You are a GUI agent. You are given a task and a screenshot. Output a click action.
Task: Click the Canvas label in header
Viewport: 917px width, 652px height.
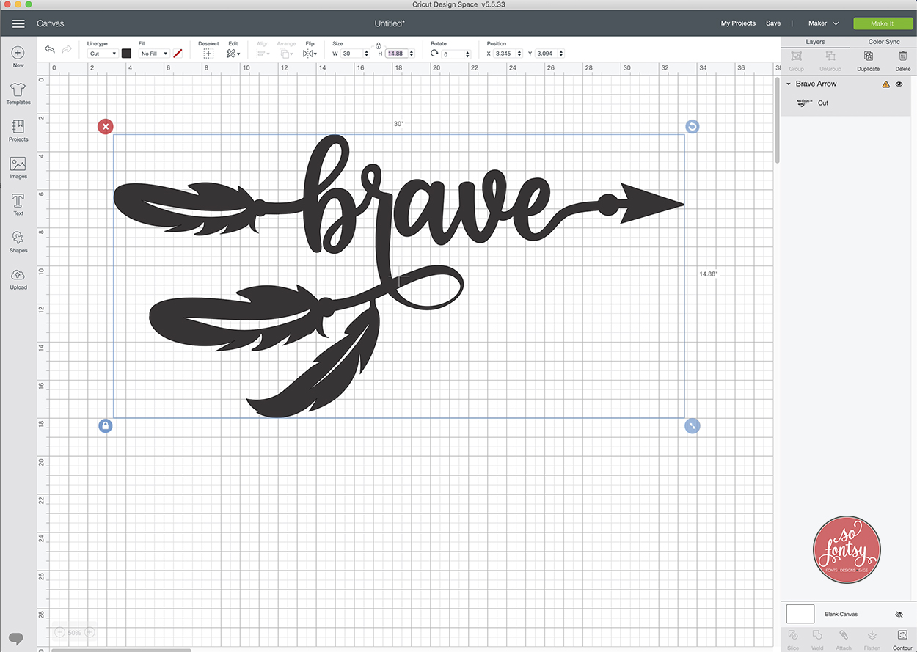coord(50,23)
